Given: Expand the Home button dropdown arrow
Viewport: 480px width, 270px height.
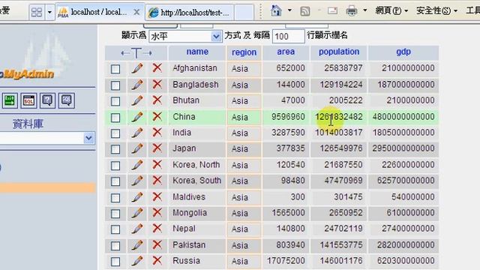Looking at the screenshot, I should [x=289, y=10].
